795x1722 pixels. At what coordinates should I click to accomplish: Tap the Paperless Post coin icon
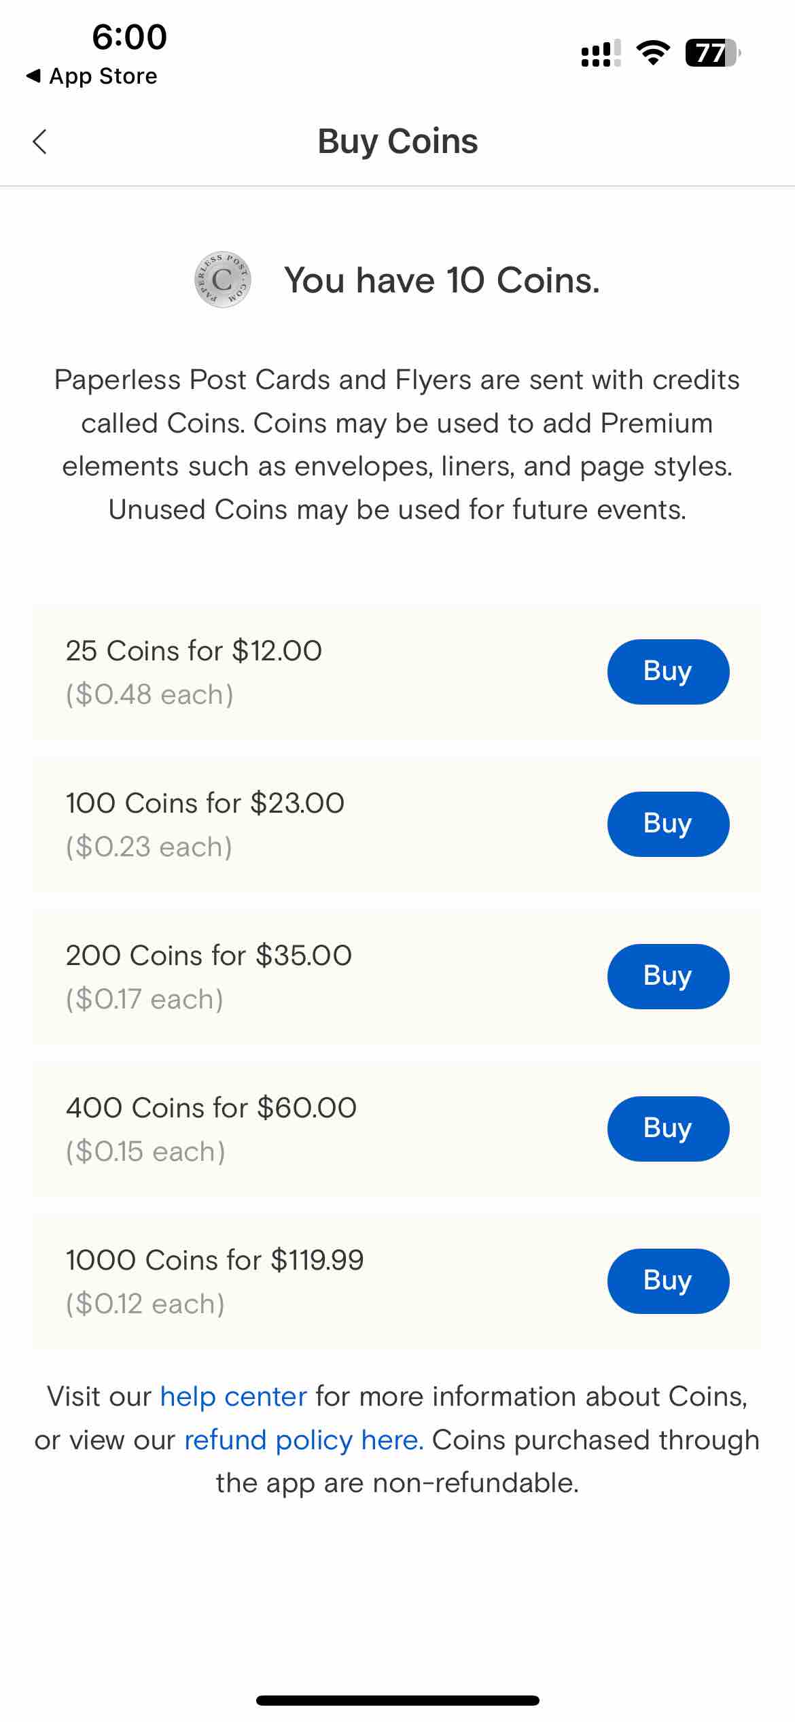coord(222,280)
